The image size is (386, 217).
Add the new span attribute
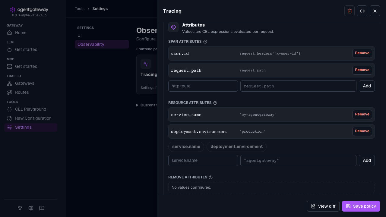pyautogui.click(x=367, y=86)
